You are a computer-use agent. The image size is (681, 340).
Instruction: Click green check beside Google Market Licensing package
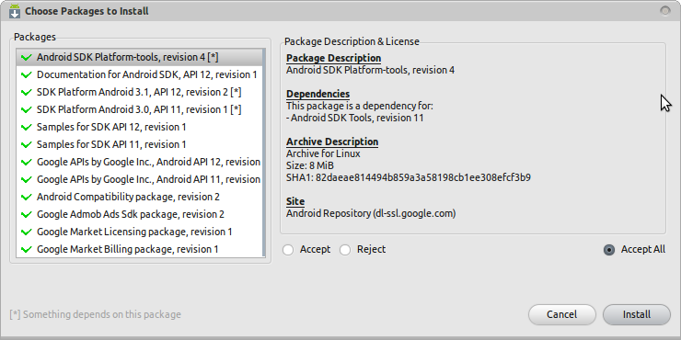click(x=27, y=232)
